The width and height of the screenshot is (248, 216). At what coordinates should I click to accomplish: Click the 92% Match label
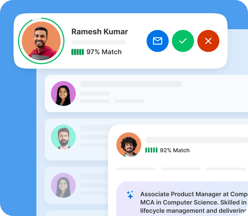175,150
